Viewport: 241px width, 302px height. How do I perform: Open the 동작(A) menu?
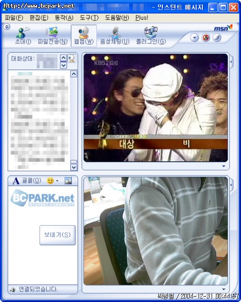coord(64,18)
